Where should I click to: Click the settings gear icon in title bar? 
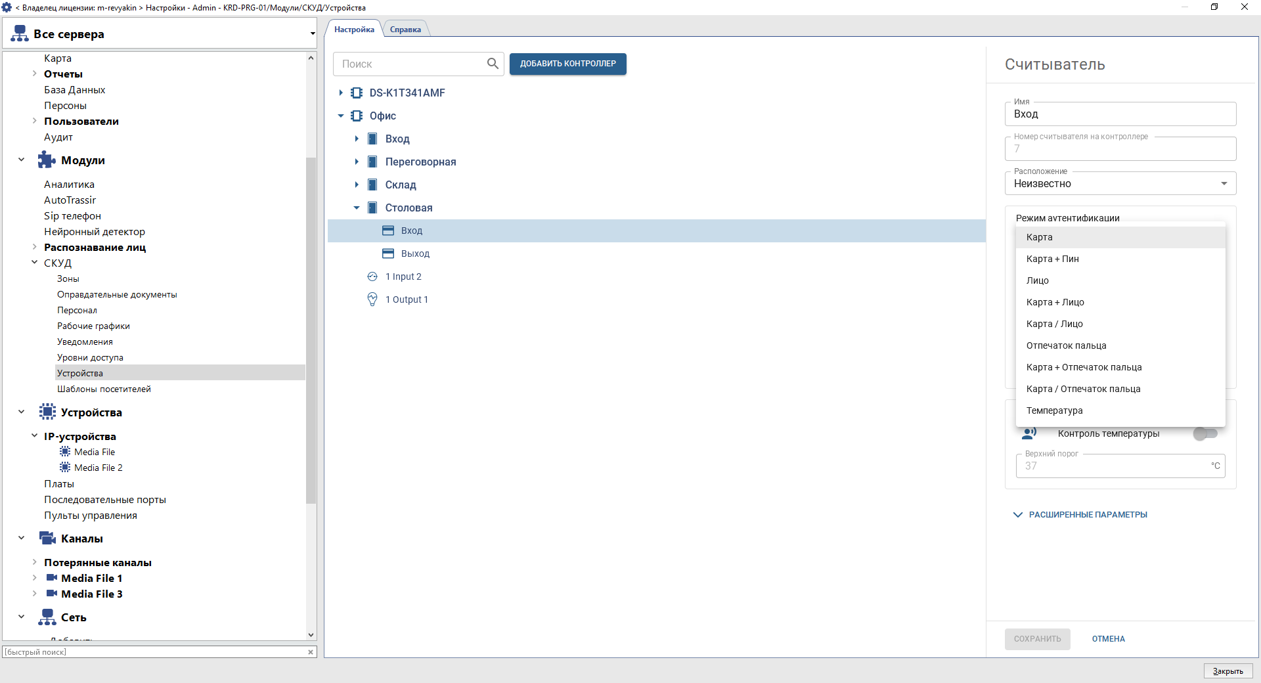point(7,7)
